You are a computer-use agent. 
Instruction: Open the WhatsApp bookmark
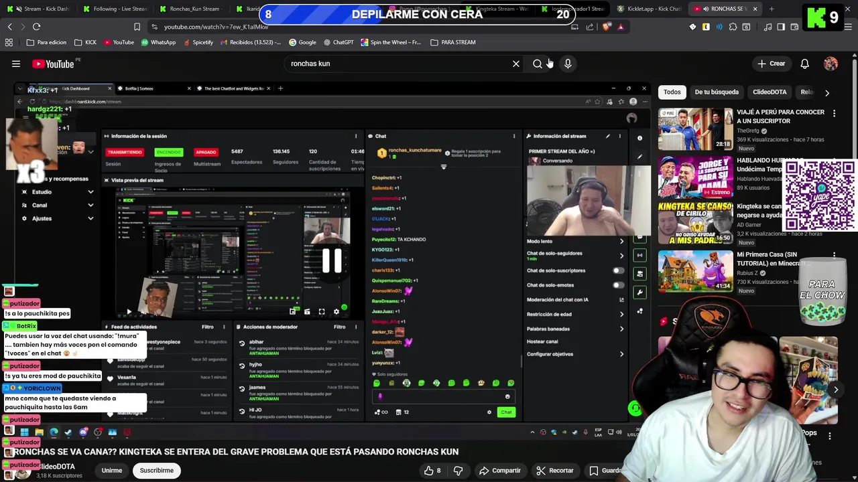158,42
